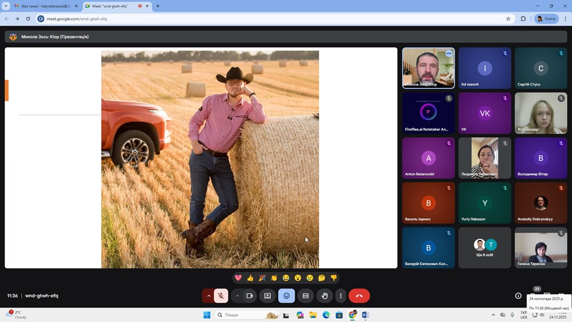The height and width of the screenshot is (322, 572).
Task: Click the present screen icon
Action: (267, 296)
